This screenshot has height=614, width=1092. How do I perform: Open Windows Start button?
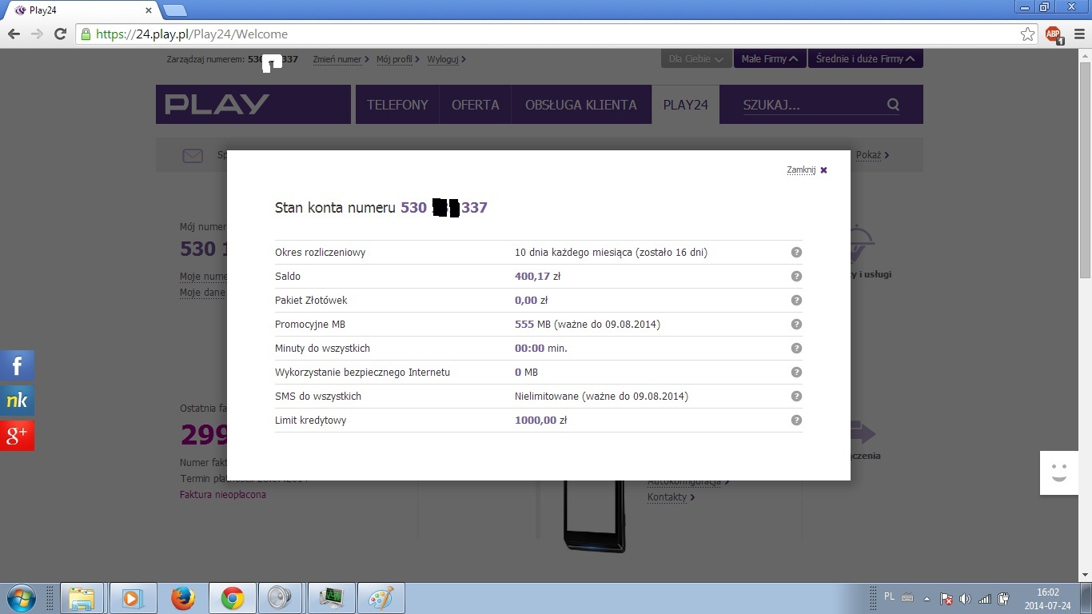pyautogui.click(x=20, y=598)
